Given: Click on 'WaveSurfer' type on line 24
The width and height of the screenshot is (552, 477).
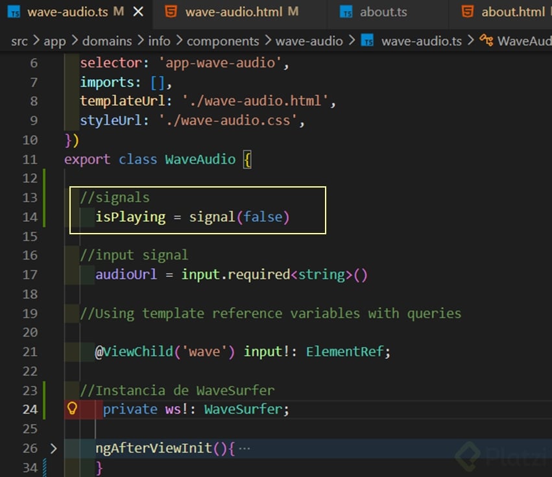Looking at the screenshot, I should (243, 410).
